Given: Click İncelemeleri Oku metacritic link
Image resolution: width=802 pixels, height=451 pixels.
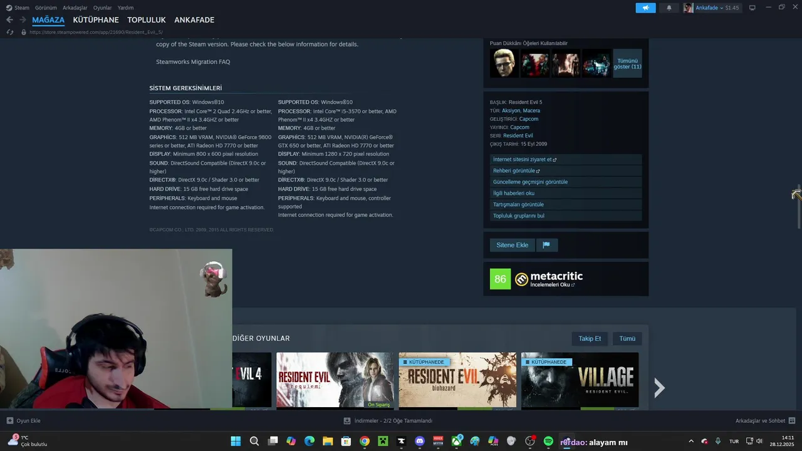Looking at the screenshot, I should click(x=552, y=284).
